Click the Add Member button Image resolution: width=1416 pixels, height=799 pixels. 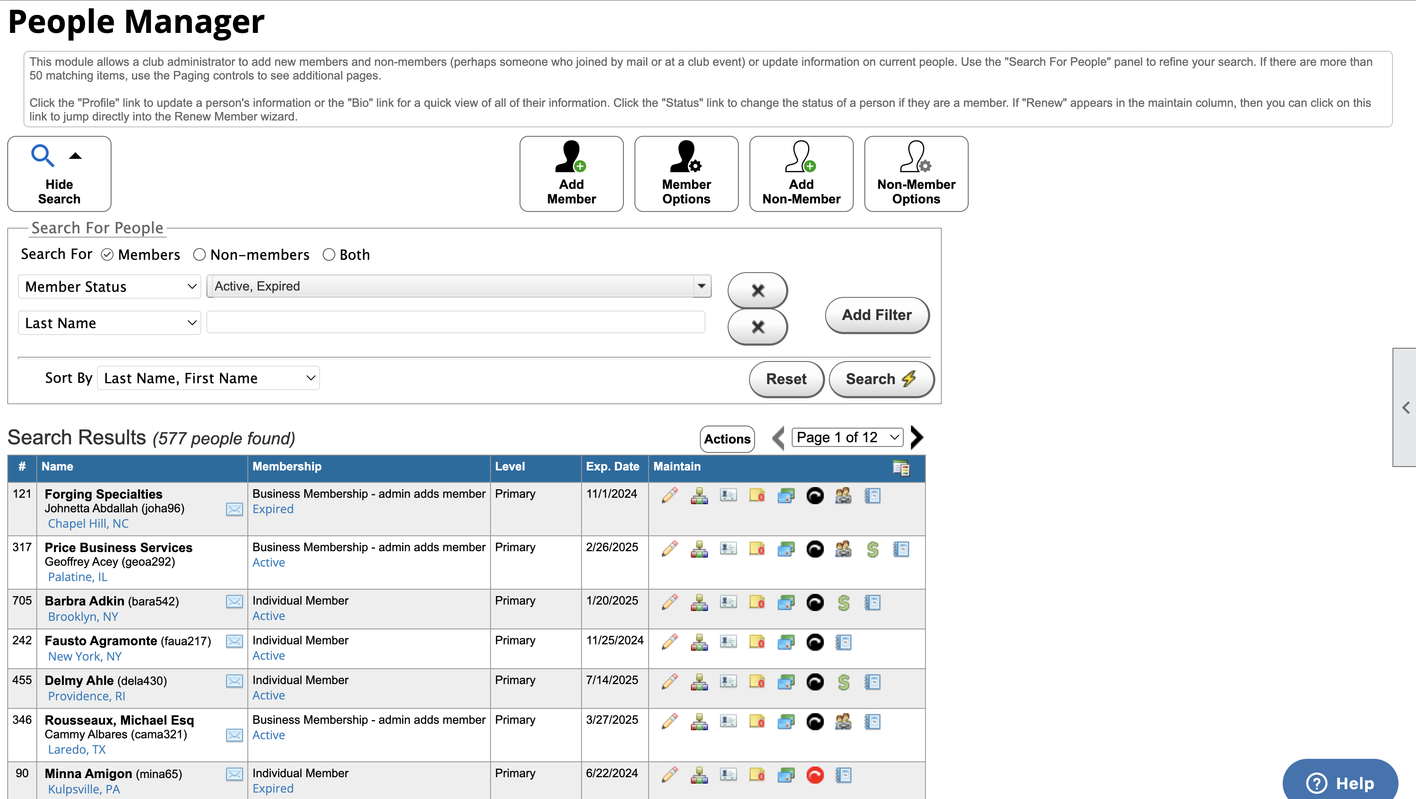[x=572, y=174]
